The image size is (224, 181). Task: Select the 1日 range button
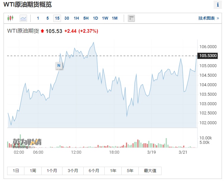click(16, 171)
